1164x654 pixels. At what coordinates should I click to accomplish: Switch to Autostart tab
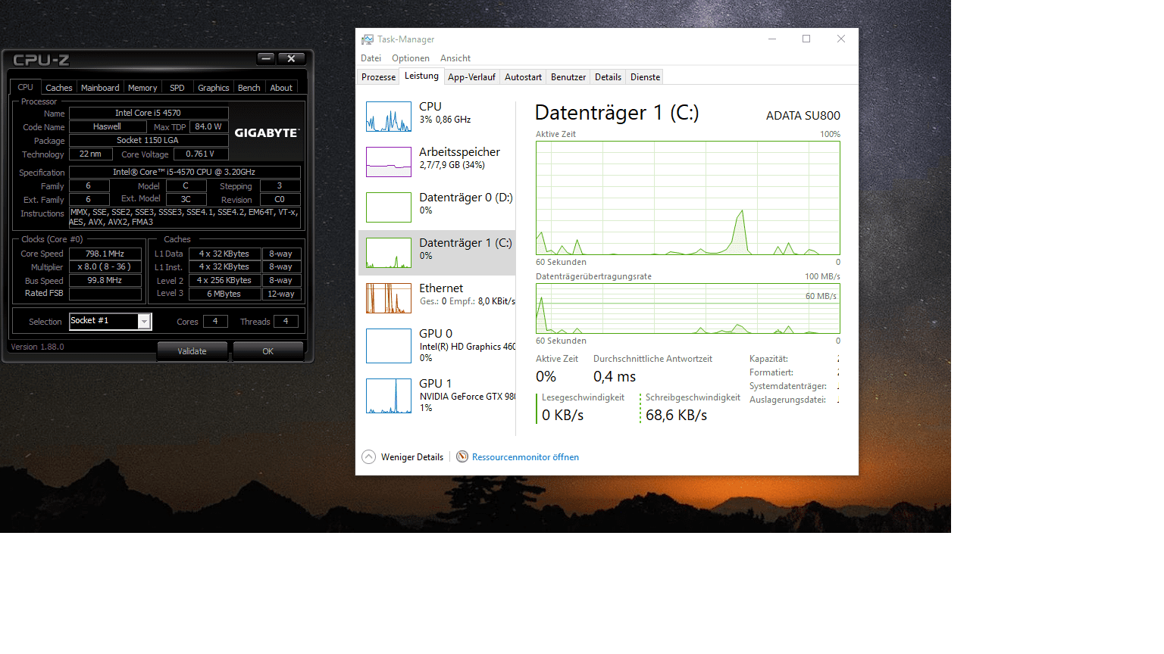point(523,77)
